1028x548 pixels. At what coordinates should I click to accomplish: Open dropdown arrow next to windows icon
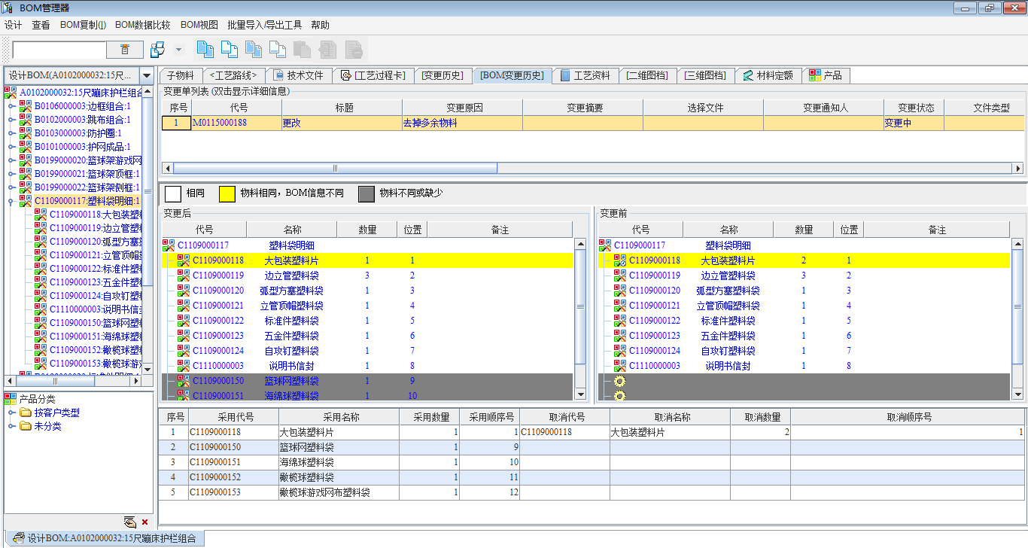coord(178,50)
